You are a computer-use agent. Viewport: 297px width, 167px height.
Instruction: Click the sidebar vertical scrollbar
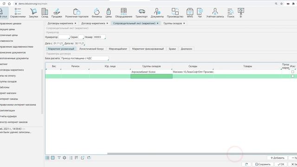[42, 92]
